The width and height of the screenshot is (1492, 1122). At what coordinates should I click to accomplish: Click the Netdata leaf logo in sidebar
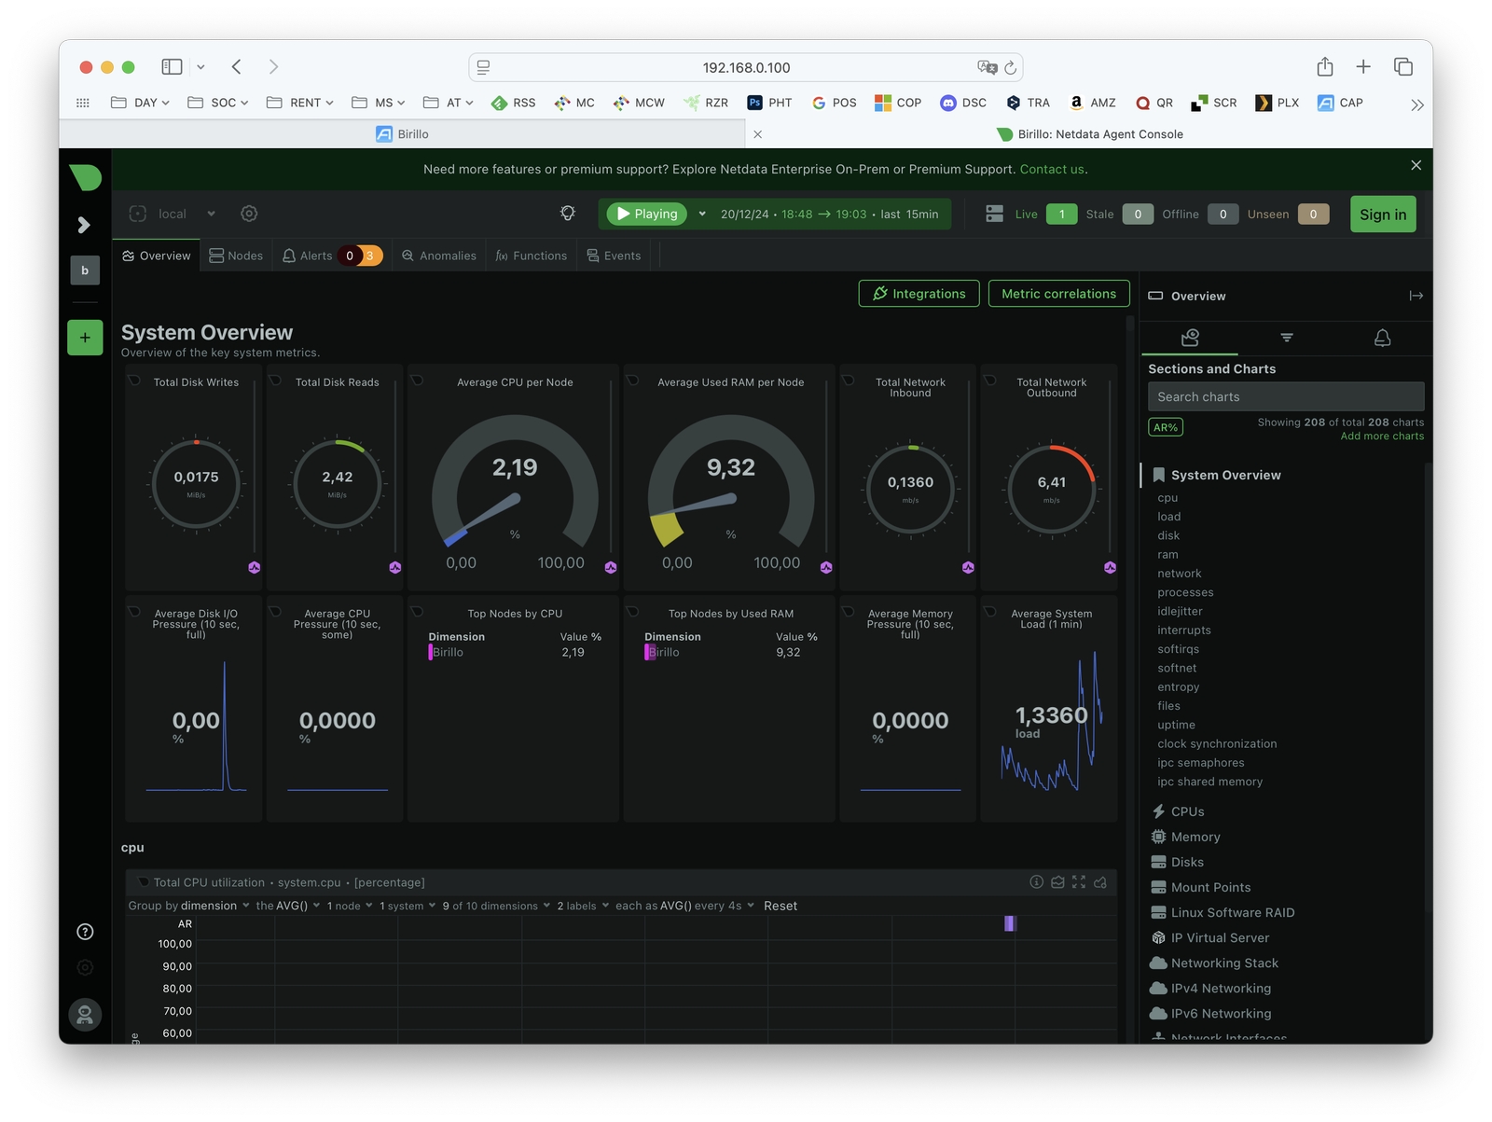85,177
